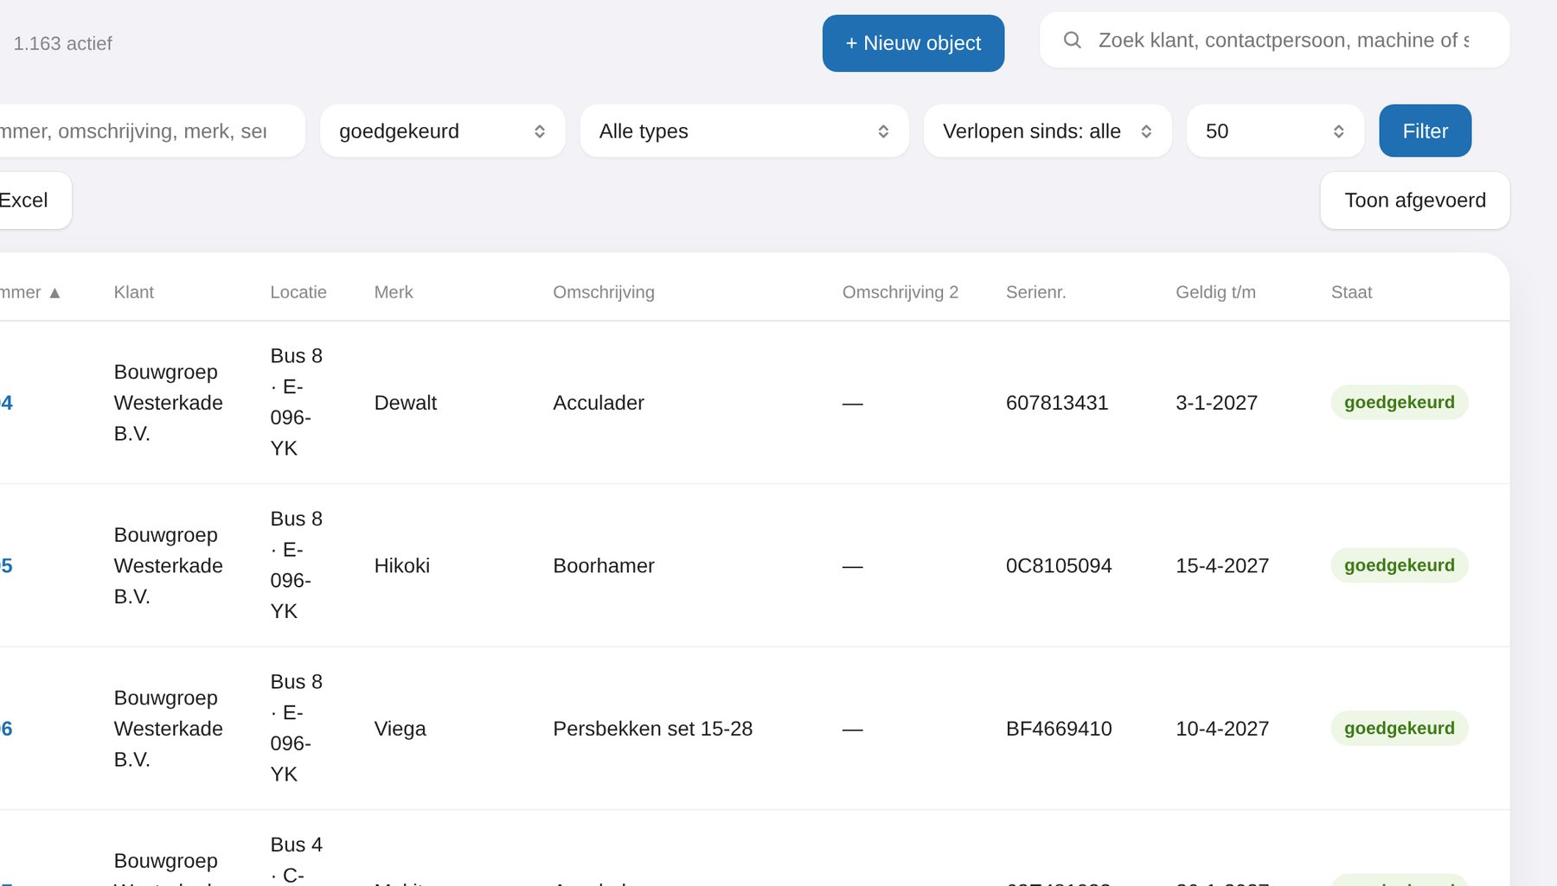Click the Serienr. column header
The height and width of the screenshot is (886, 1557).
1035,292
